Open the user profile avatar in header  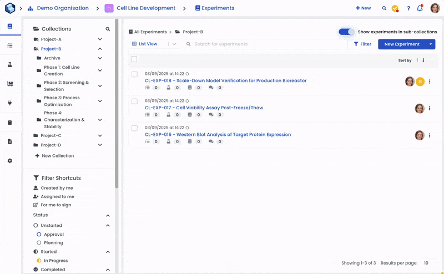click(435, 8)
